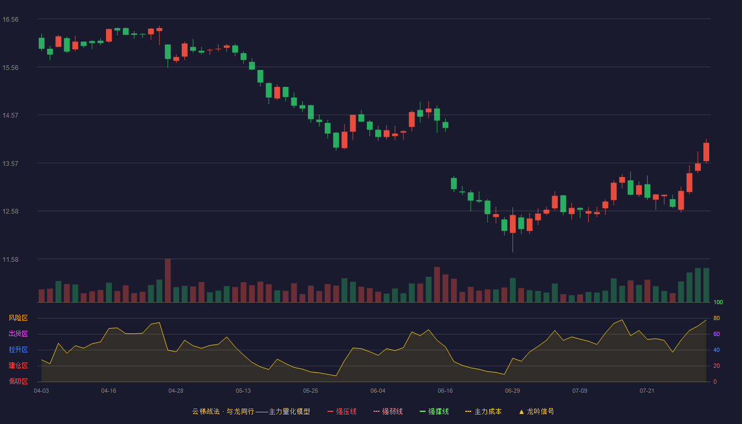Viewport: 742px width, 424px height.
Task: Click the 13.57 price axis label
Action: point(11,164)
